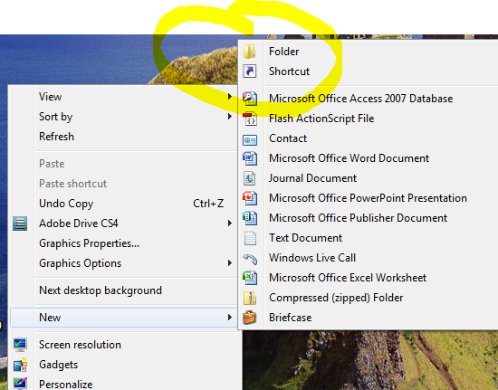This screenshot has height=390, width=498.
Task: Click the Adobe Drive CS4 icon
Action: (20, 224)
